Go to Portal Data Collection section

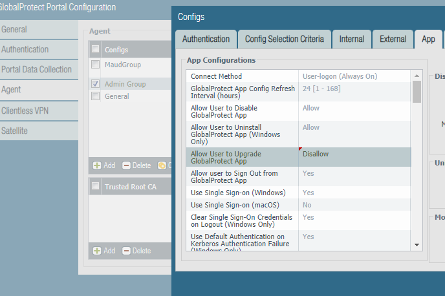[36, 69]
